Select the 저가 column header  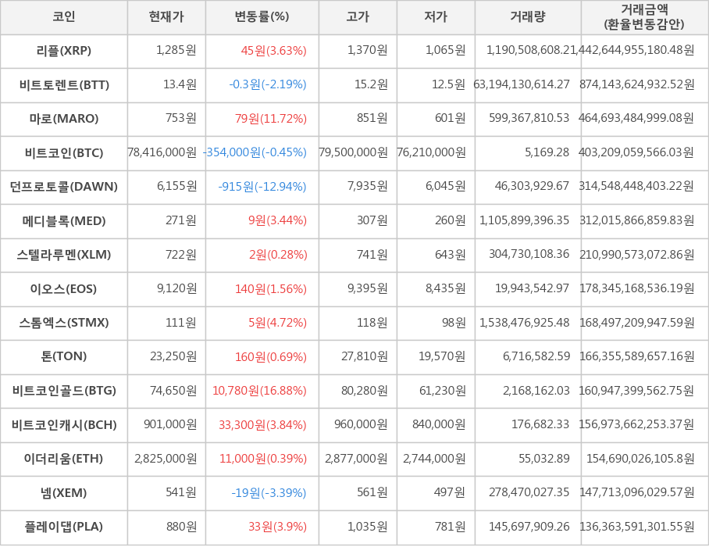436,17
